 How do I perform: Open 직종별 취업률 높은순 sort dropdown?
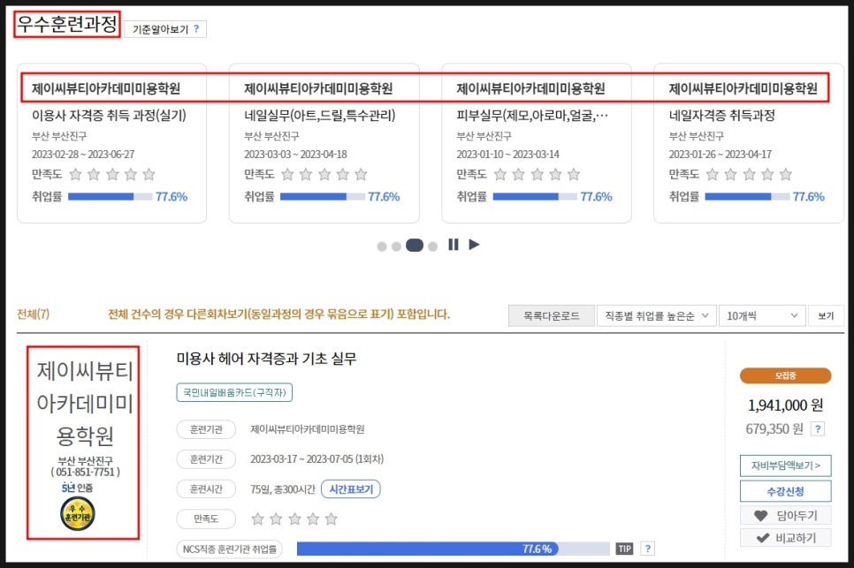[656, 315]
